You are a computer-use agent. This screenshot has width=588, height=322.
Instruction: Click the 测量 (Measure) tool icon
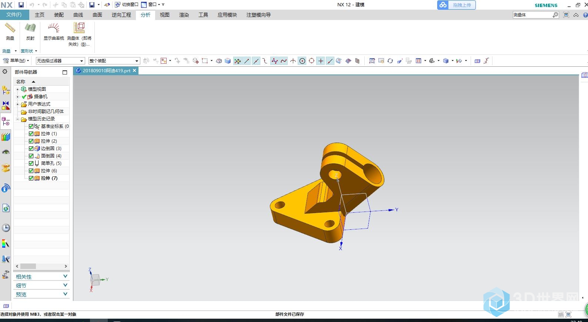[x=10, y=28]
